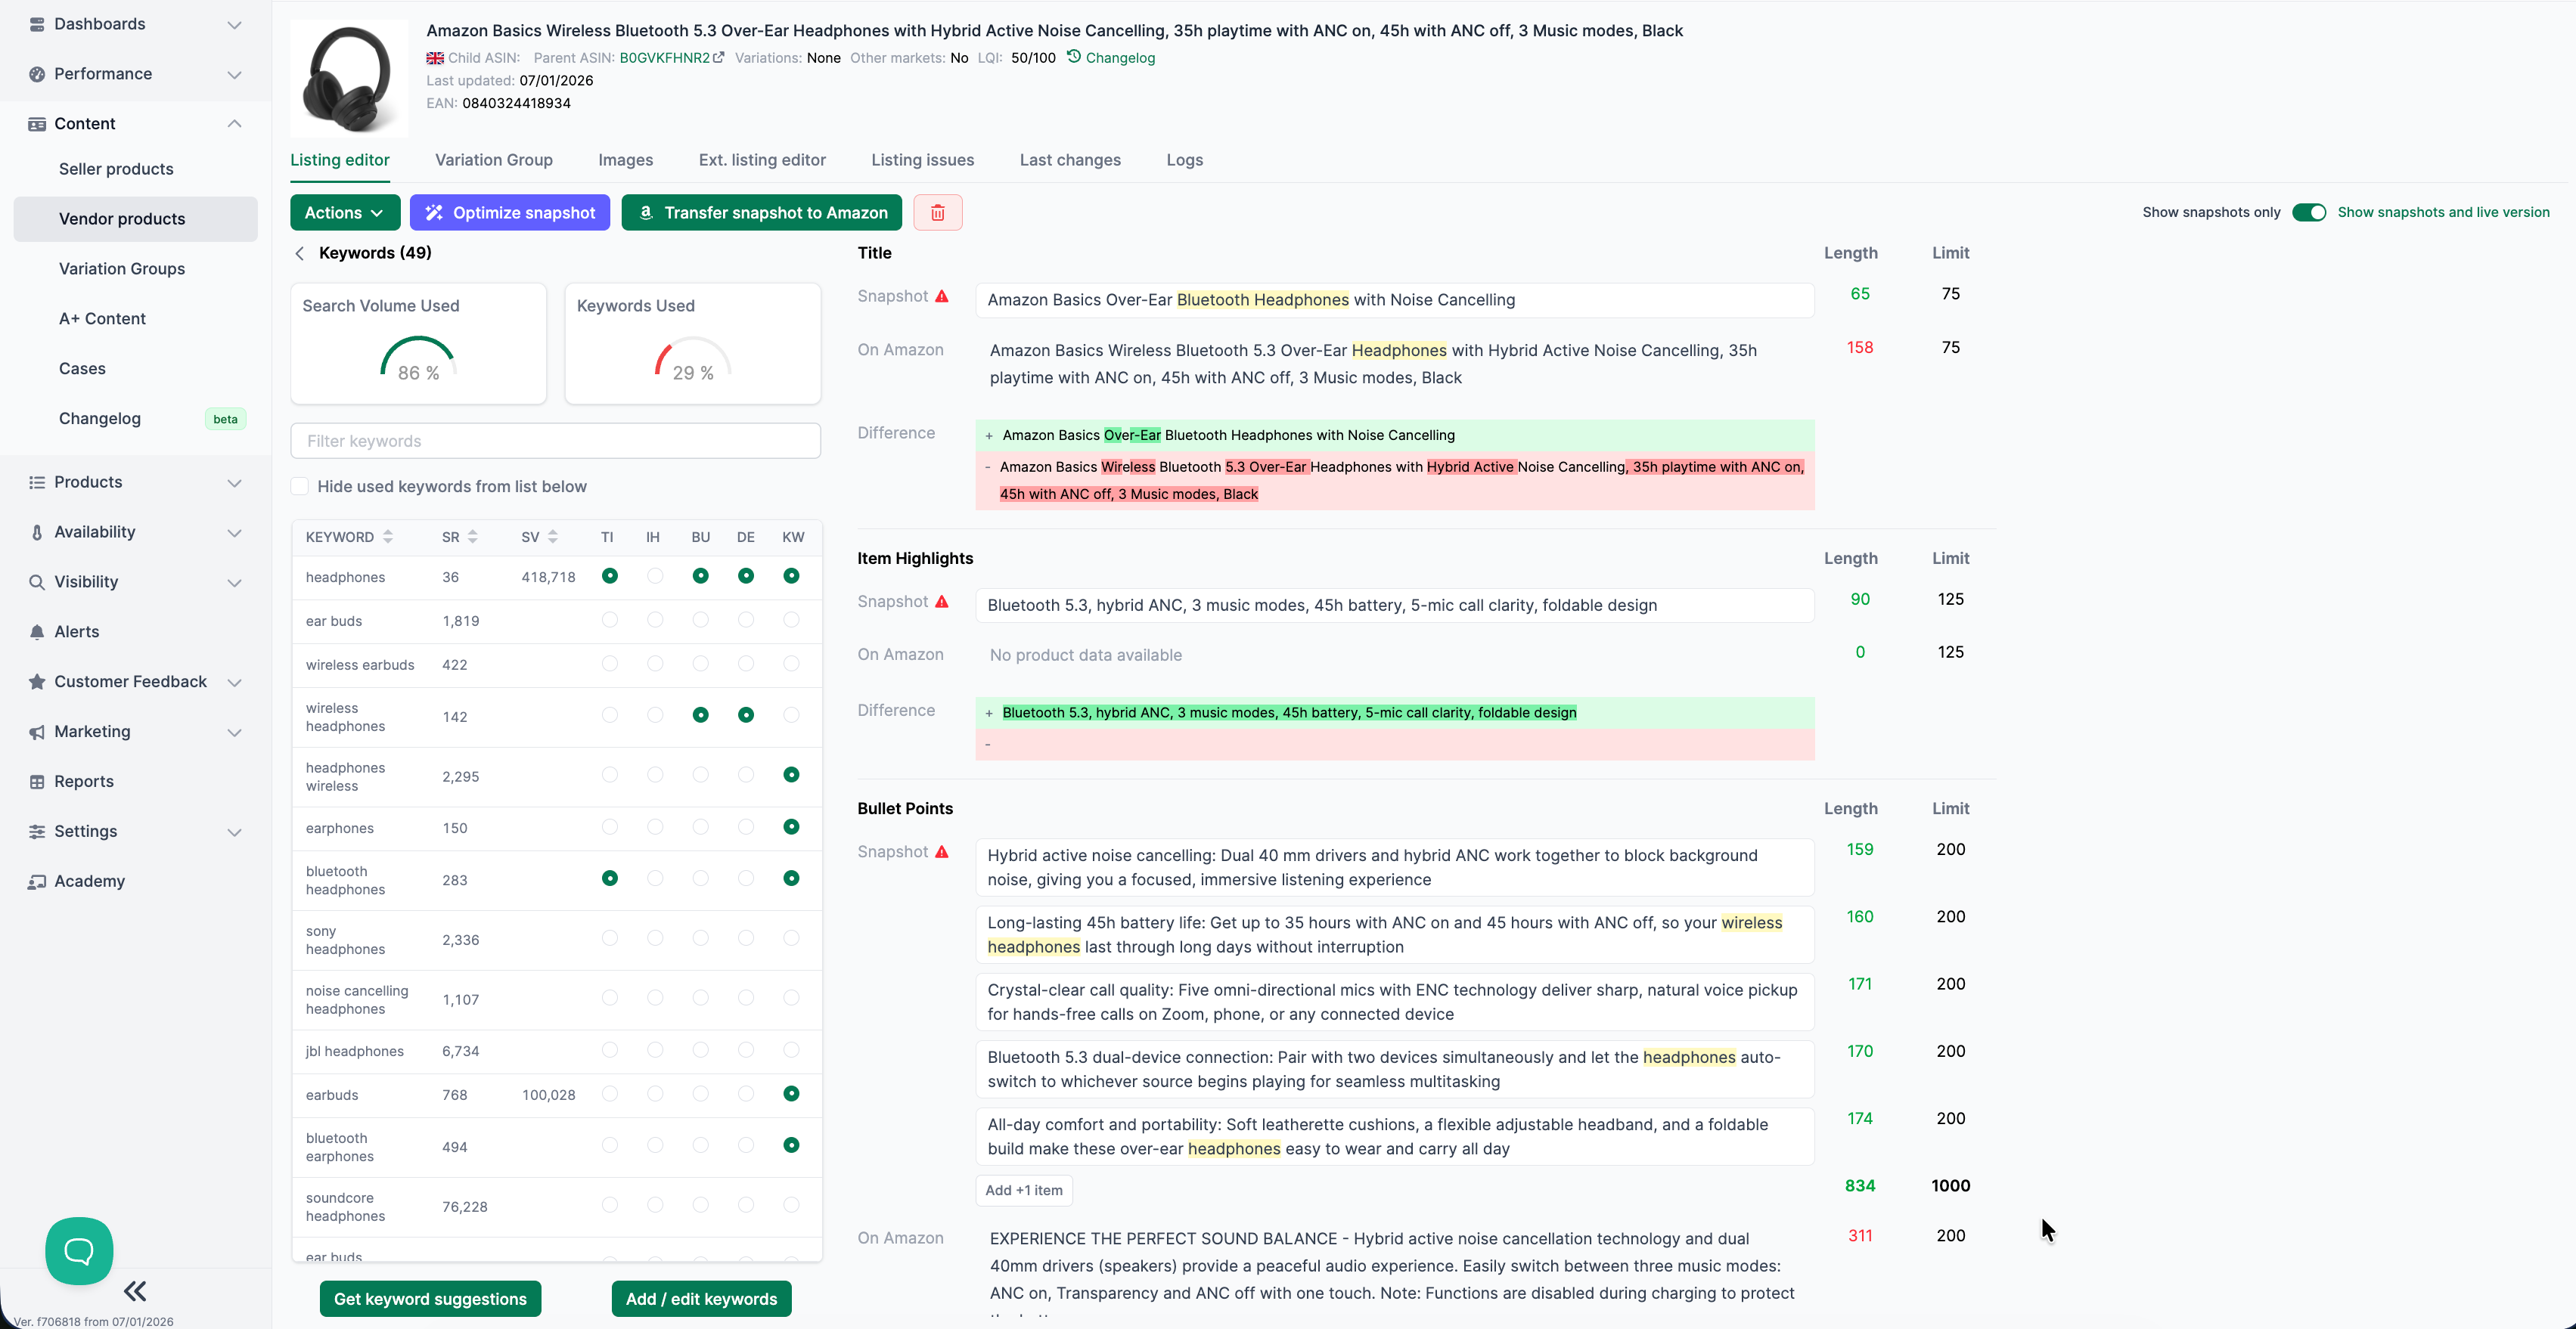The width and height of the screenshot is (2576, 1329).
Task: Click Get keyword suggestions button
Action: (x=430, y=1299)
